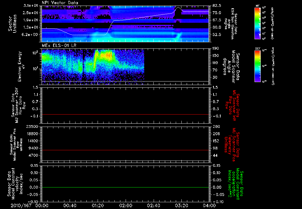Click the 67.5 degree tick value
This screenshot has height=209, width=302.
[x=217, y=20]
